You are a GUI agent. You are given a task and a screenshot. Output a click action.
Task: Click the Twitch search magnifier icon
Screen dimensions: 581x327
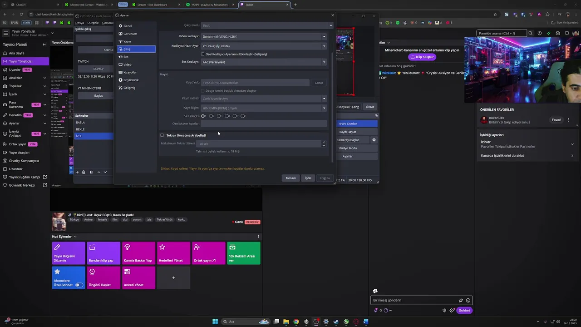click(530, 33)
